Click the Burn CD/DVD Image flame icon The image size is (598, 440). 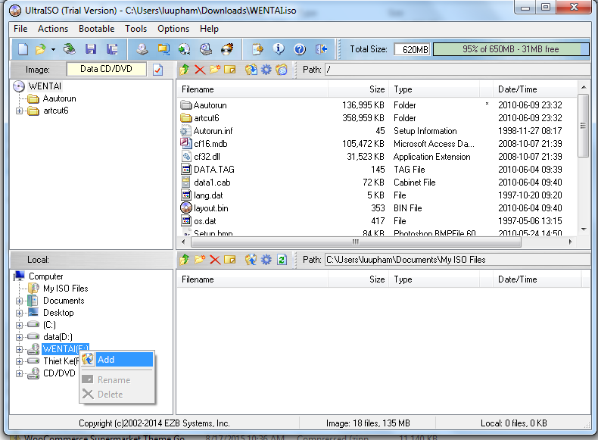point(227,49)
